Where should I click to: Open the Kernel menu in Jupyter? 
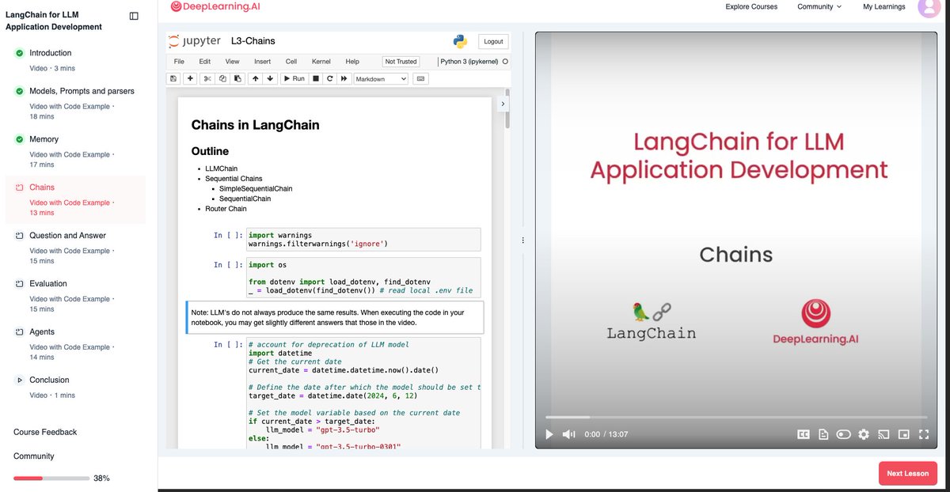pyautogui.click(x=321, y=61)
